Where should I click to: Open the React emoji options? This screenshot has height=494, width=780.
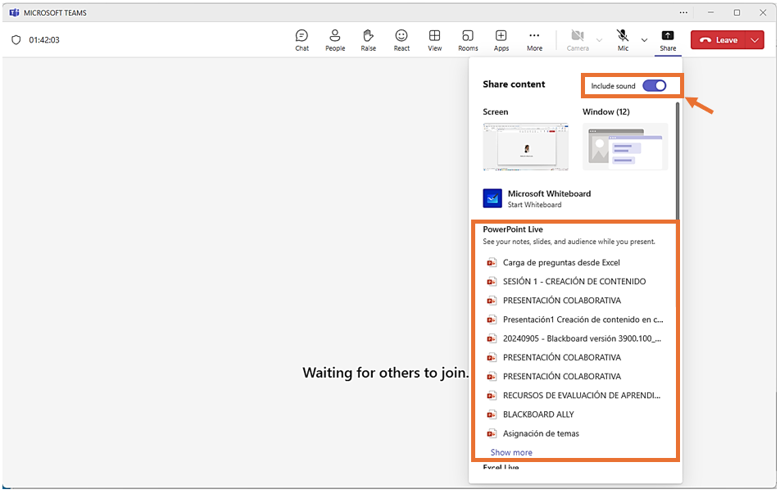(401, 40)
